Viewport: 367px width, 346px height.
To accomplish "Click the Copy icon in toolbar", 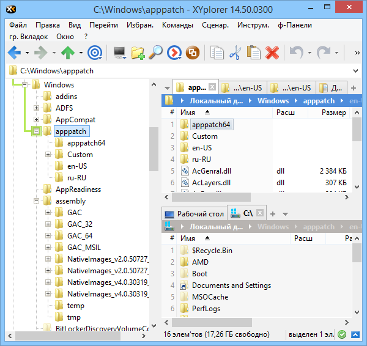I will tap(217, 53).
